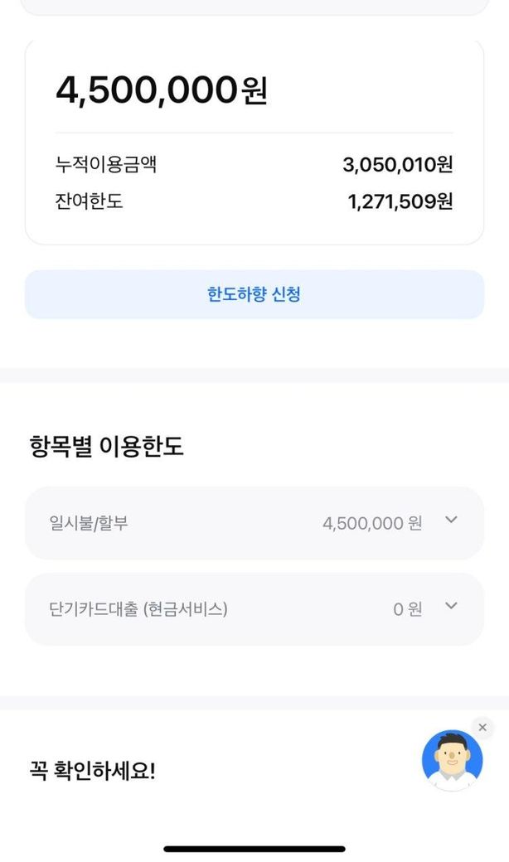This screenshot has width=509, height=862.
Task: Tap the 0 원 cash service amount
Action: pyautogui.click(x=407, y=609)
